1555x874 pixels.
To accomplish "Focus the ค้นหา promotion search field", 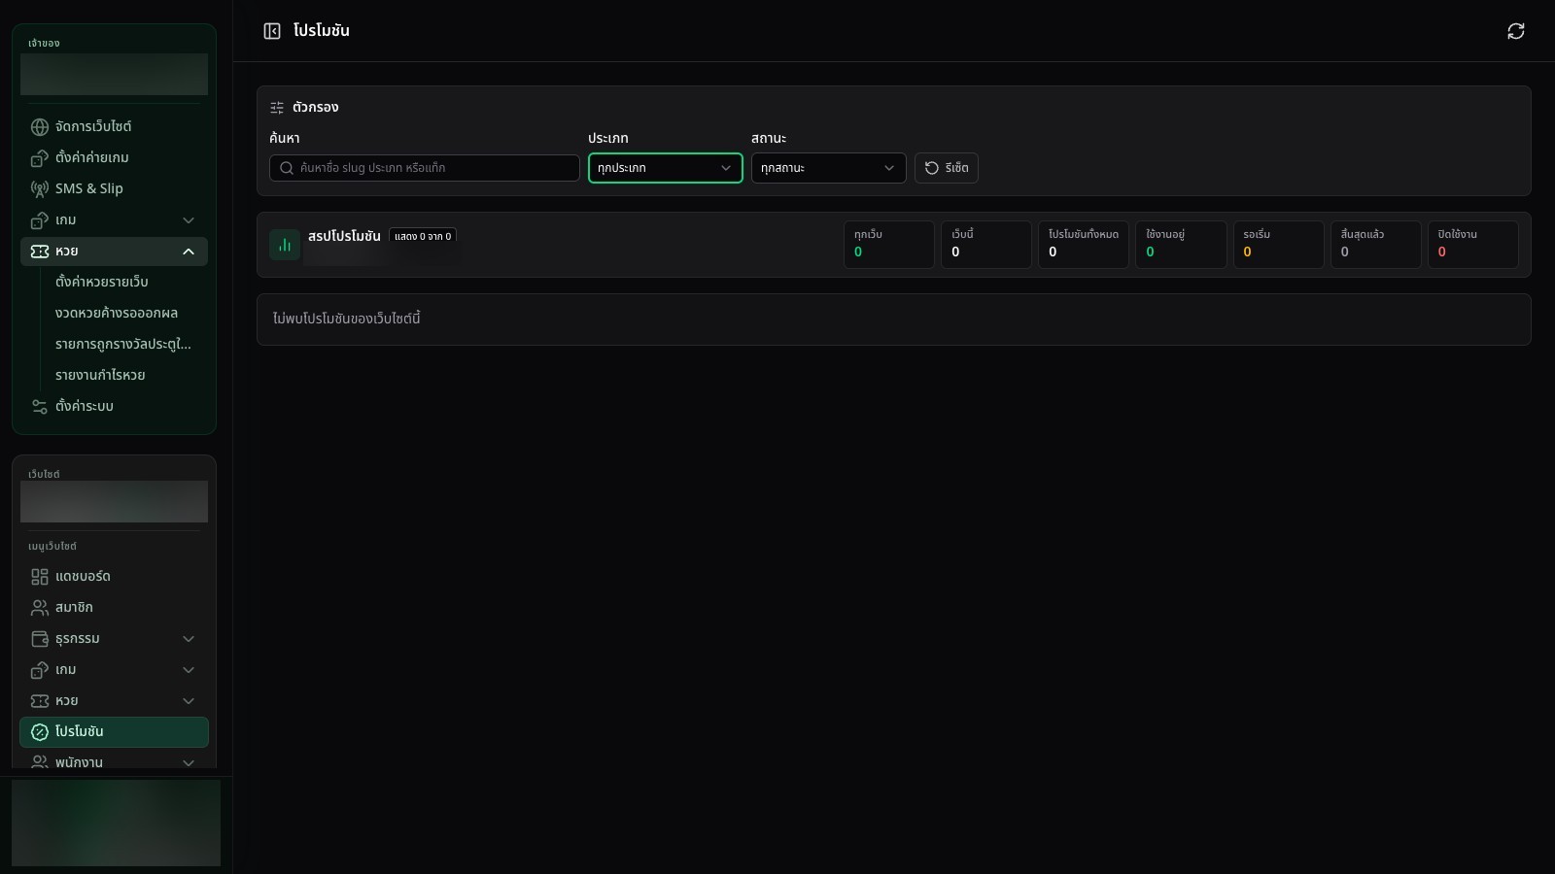I will pos(425,168).
